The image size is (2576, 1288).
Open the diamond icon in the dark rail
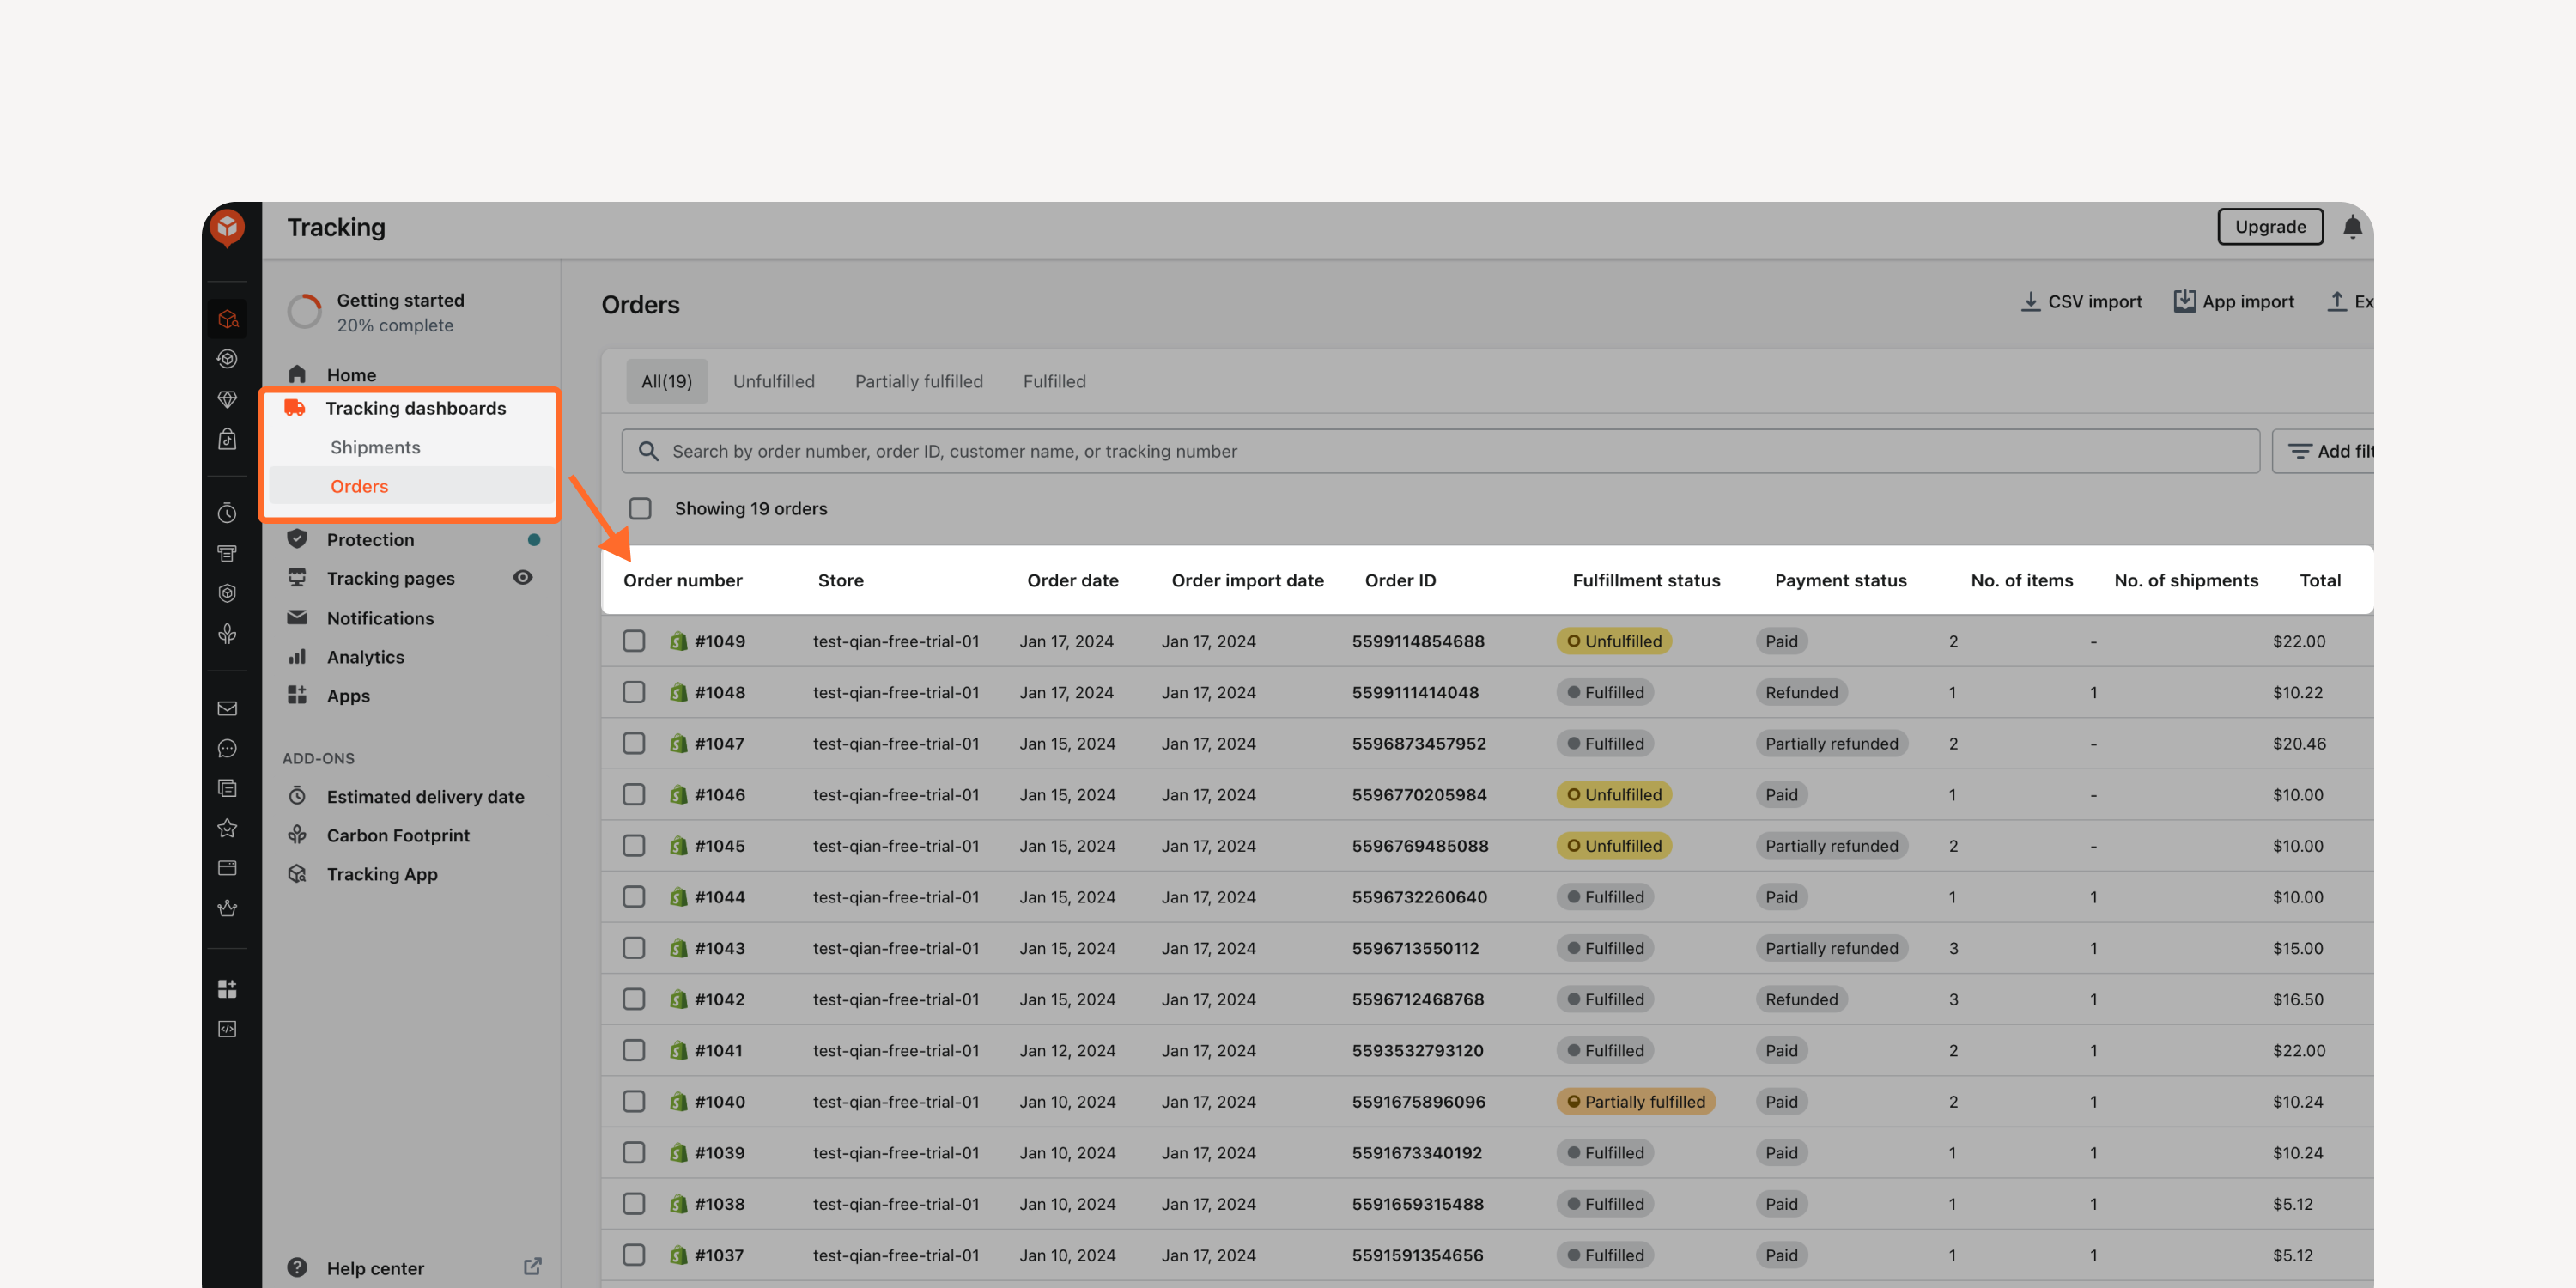(228, 399)
